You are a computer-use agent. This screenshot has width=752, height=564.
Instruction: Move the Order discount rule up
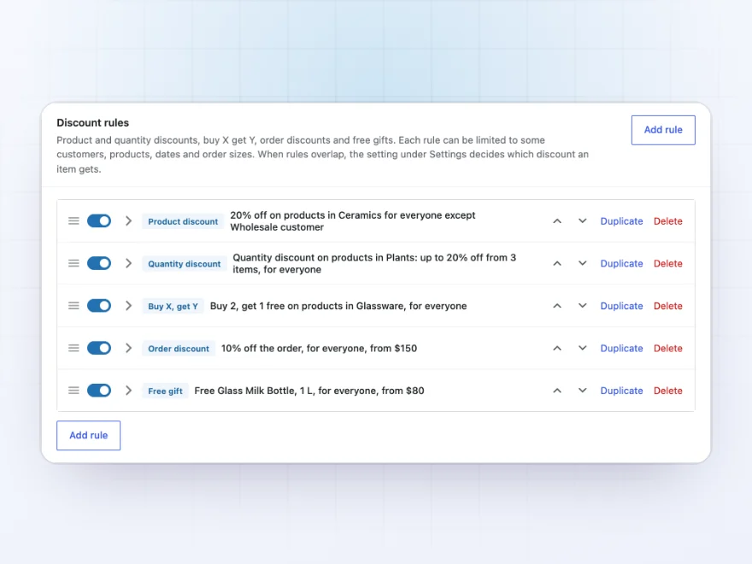(x=557, y=348)
